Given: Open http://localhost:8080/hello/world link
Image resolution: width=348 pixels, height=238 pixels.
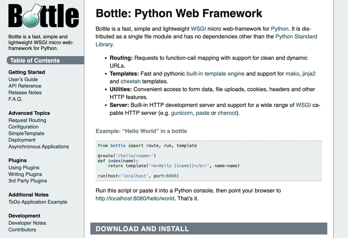Looking at the screenshot, I should point(135,198).
